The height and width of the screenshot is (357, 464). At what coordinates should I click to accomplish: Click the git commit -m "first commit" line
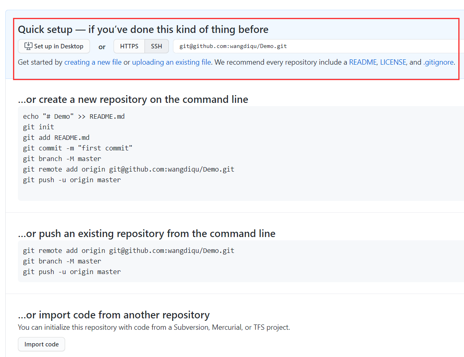click(78, 148)
